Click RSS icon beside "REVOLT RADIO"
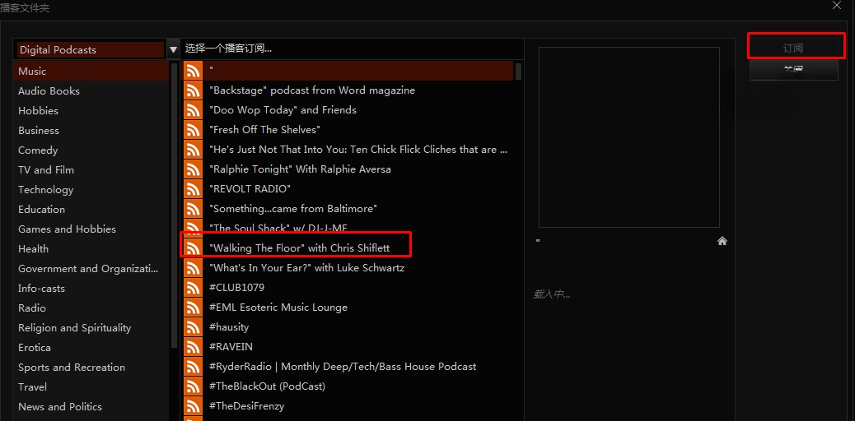Screen dimensions: 855x421 [x=193, y=189]
